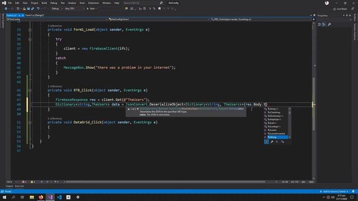358x201 pixels.
Task: Toggle IntelliSense show-all filter button
Action: pyautogui.click(x=266, y=142)
